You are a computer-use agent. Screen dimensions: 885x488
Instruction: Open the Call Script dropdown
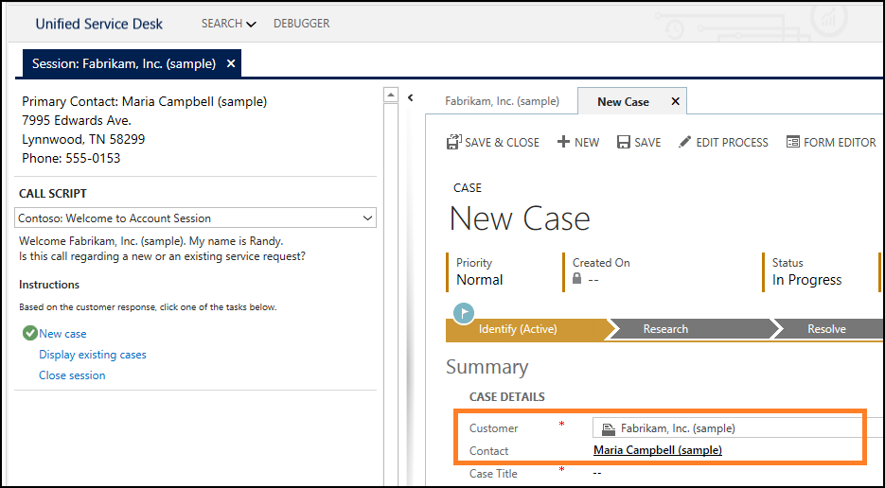tap(195, 218)
